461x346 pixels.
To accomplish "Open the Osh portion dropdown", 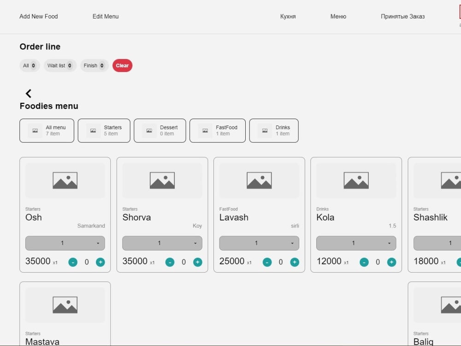I will pyautogui.click(x=65, y=243).
